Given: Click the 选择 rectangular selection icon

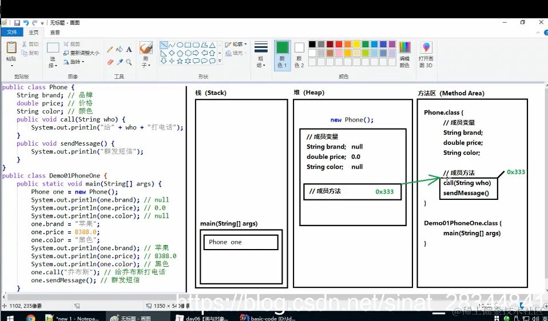Looking at the screenshot, I should coord(53,48).
